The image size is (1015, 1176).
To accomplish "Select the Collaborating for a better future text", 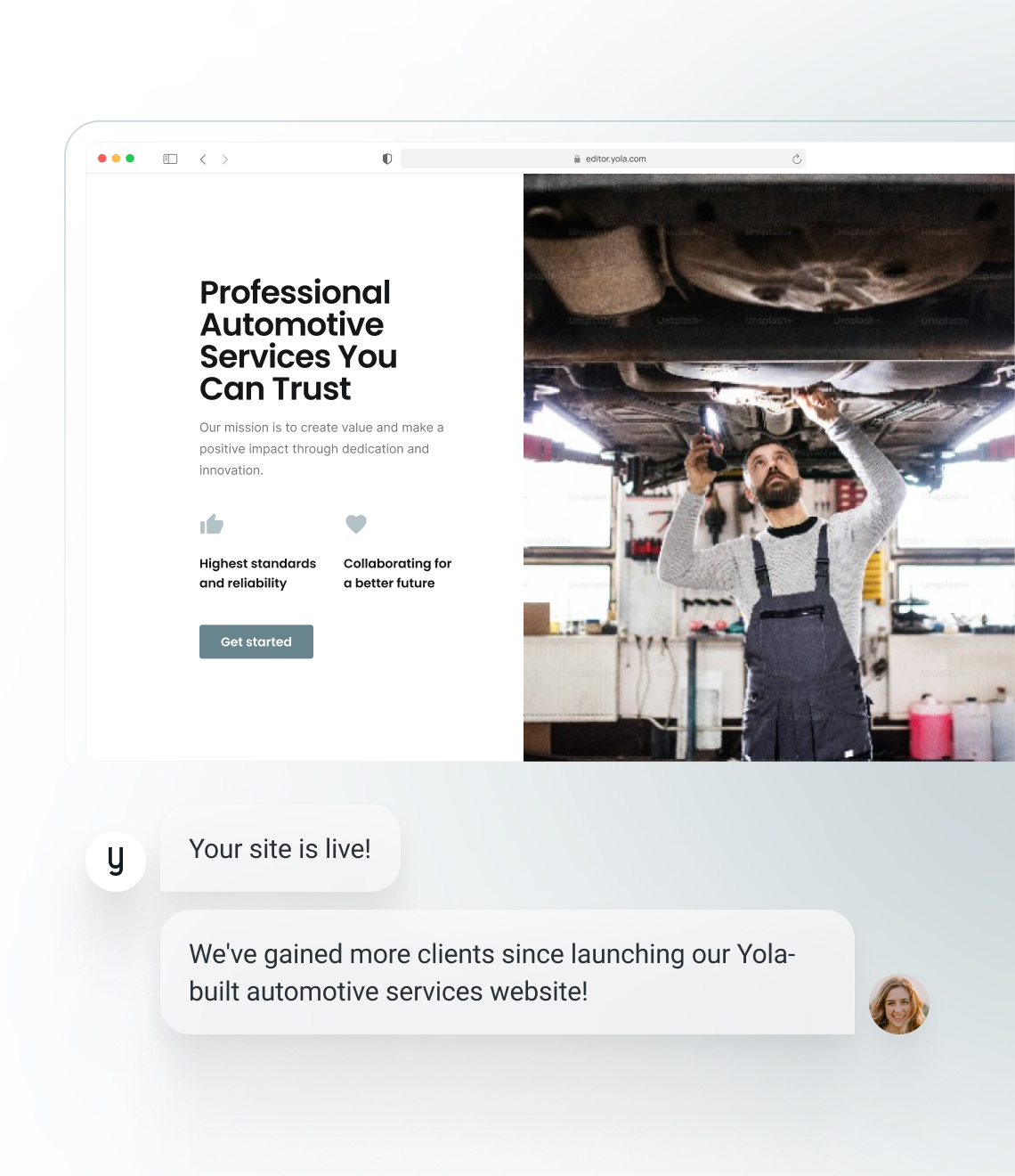I will tap(397, 573).
